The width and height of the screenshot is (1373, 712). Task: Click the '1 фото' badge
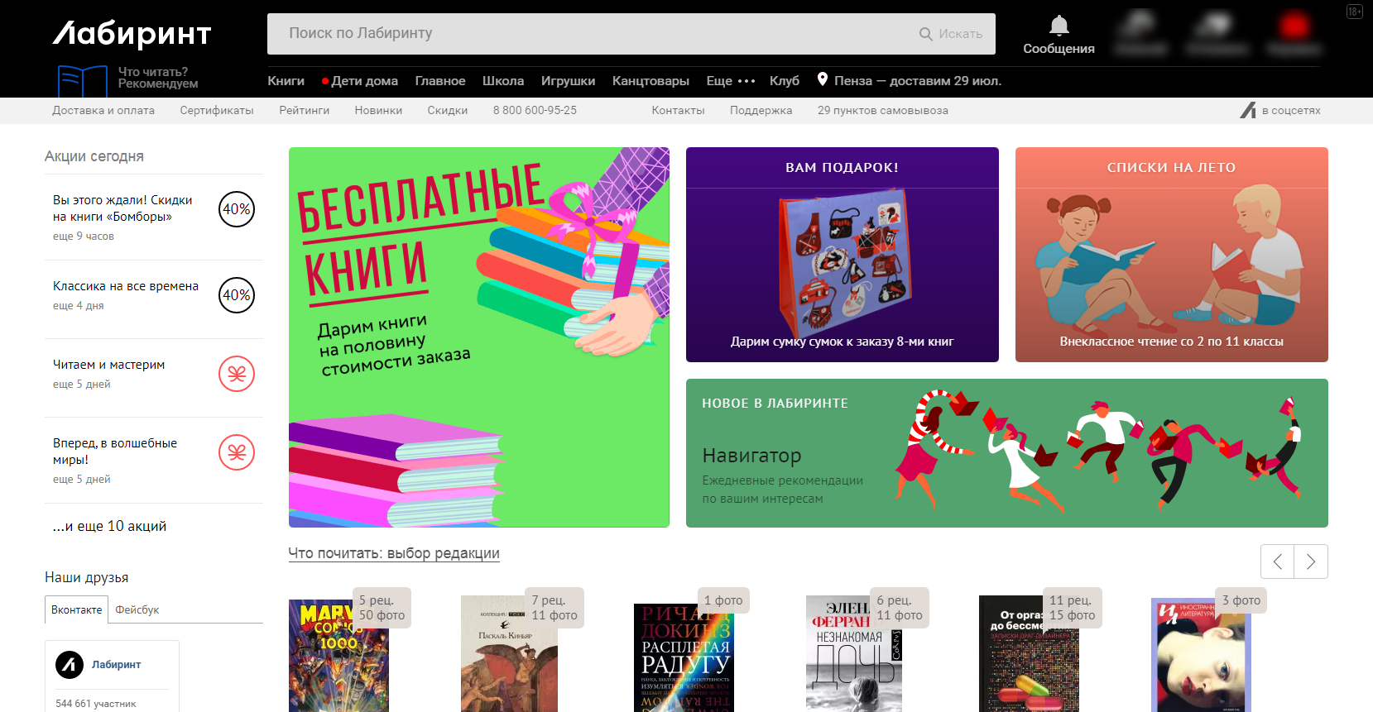click(x=723, y=600)
